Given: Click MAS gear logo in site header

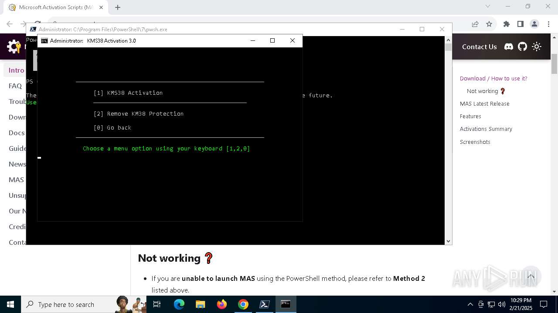Looking at the screenshot, I should point(14,47).
